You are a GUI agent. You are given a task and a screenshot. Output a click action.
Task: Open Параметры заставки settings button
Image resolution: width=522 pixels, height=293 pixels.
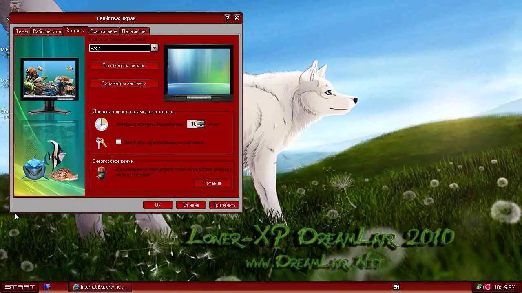pos(124,83)
